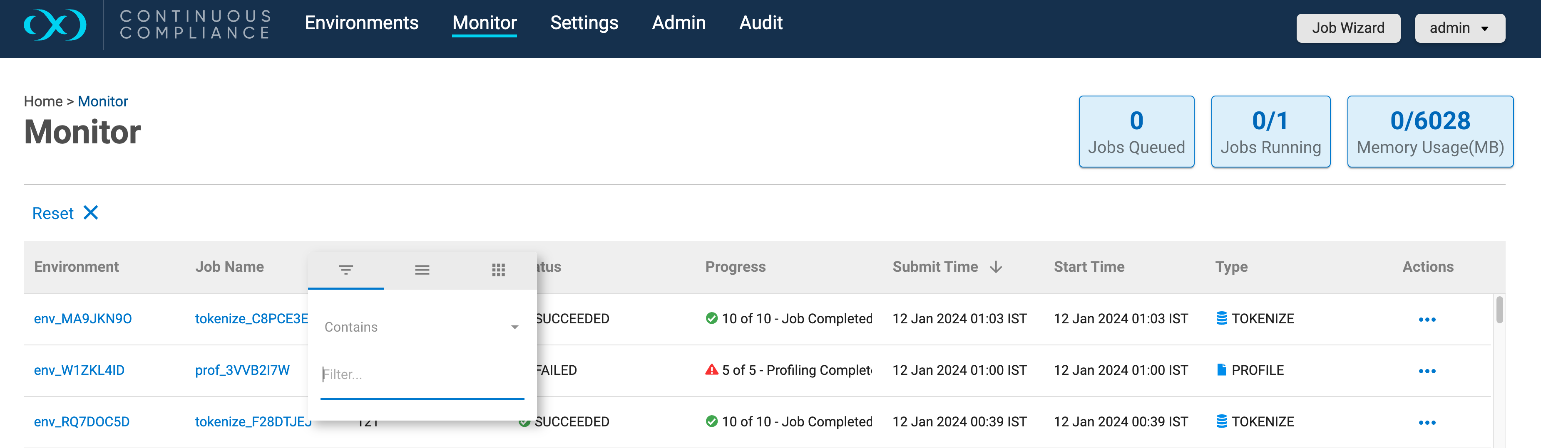Sort by the Type column header
Screen dimensions: 1541x448
click(1231, 267)
